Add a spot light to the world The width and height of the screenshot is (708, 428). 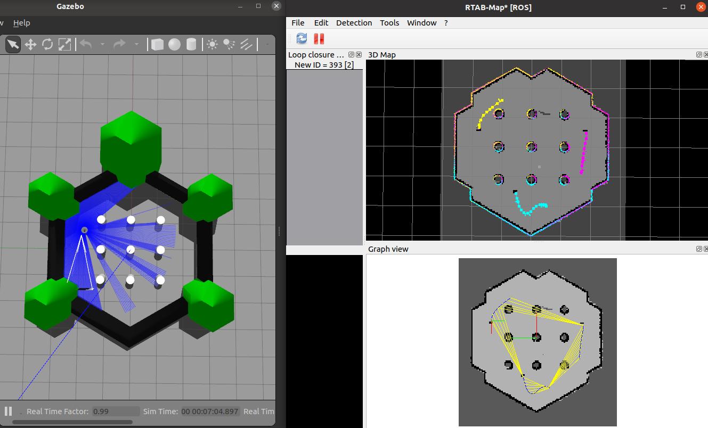(229, 44)
